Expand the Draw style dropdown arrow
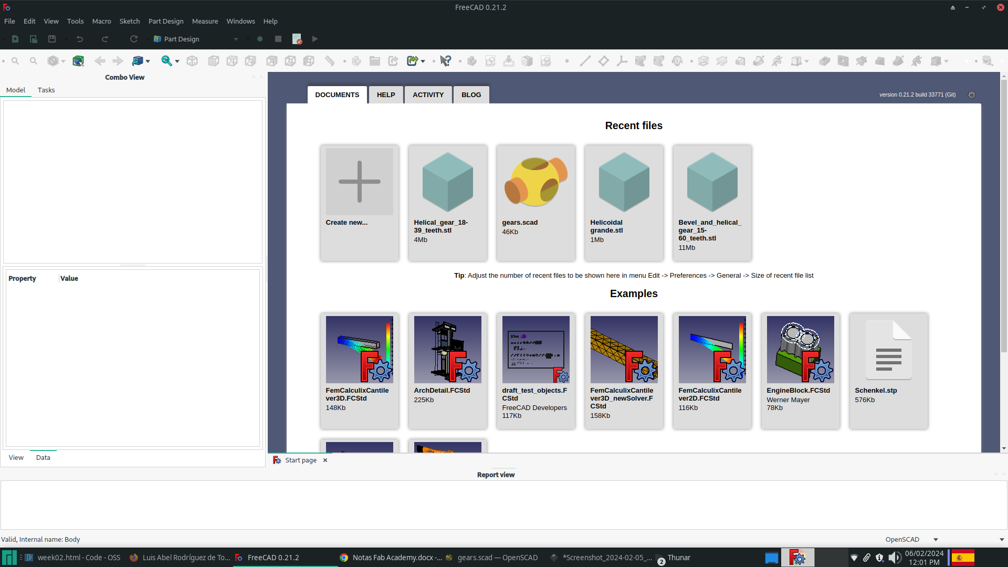1008x567 pixels. coord(64,61)
